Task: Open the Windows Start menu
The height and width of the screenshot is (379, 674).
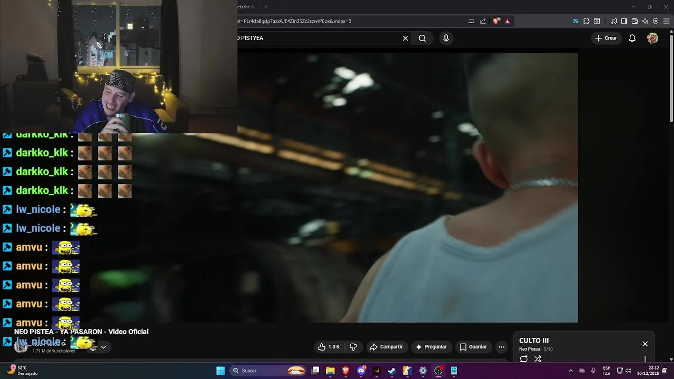Action: coord(221,371)
